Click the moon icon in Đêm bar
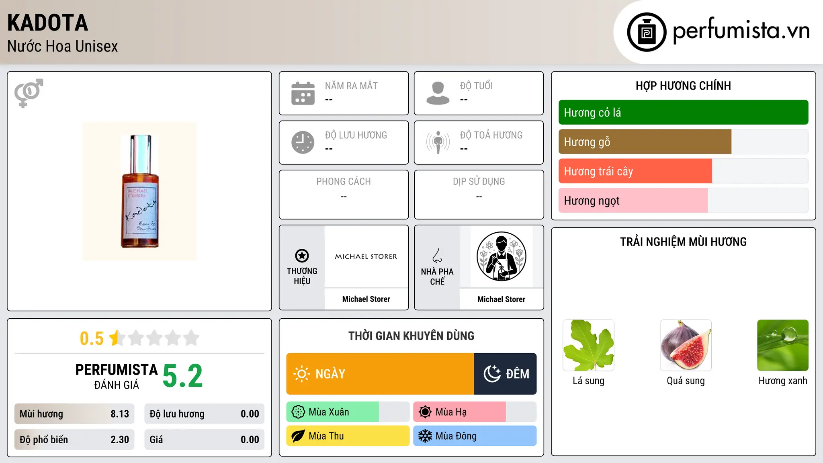Viewport: 823px width, 463px height. pos(492,374)
